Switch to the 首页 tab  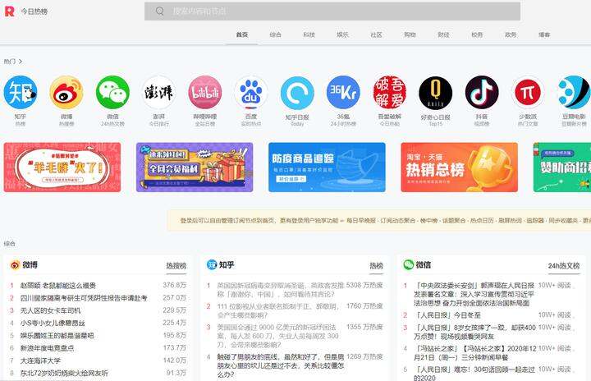pyautogui.click(x=242, y=34)
